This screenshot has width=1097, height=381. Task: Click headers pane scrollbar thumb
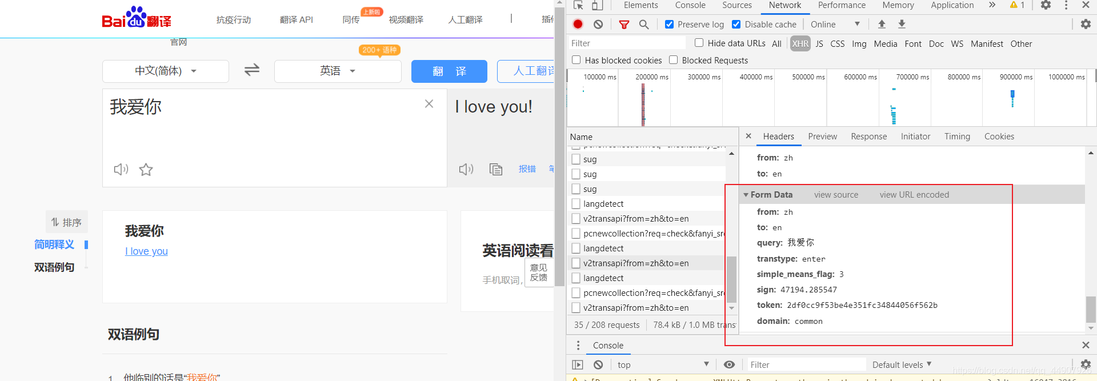tap(1091, 310)
